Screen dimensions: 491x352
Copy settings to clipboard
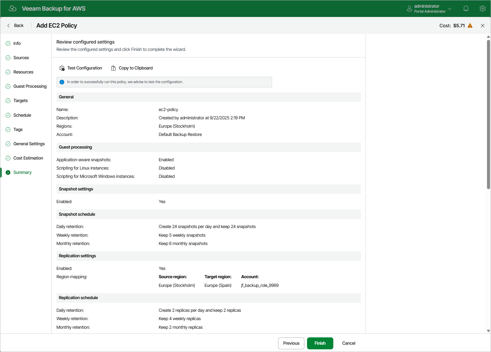tap(132, 68)
